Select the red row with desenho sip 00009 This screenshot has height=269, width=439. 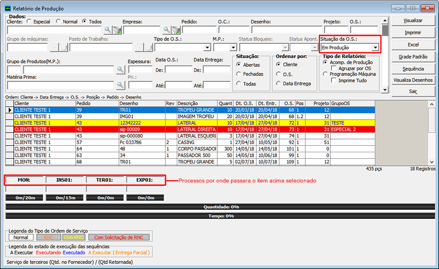[194, 129]
